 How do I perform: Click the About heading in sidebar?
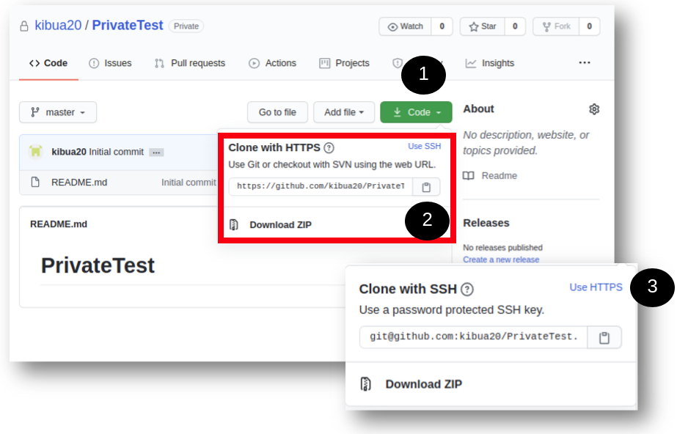[x=478, y=108]
